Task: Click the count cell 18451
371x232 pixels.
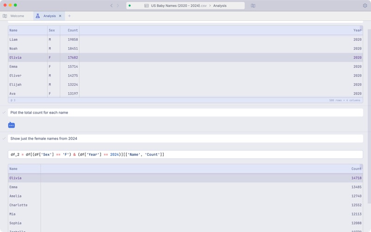Action: point(73,49)
